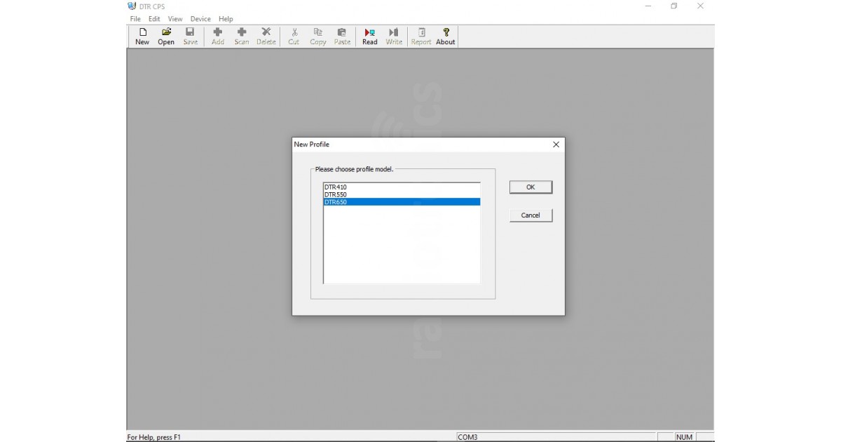The height and width of the screenshot is (442, 841).
Task: Read from radio using Read icon
Action: click(x=369, y=36)
